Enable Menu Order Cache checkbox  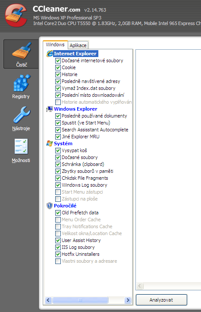click(x=58, y=220)
